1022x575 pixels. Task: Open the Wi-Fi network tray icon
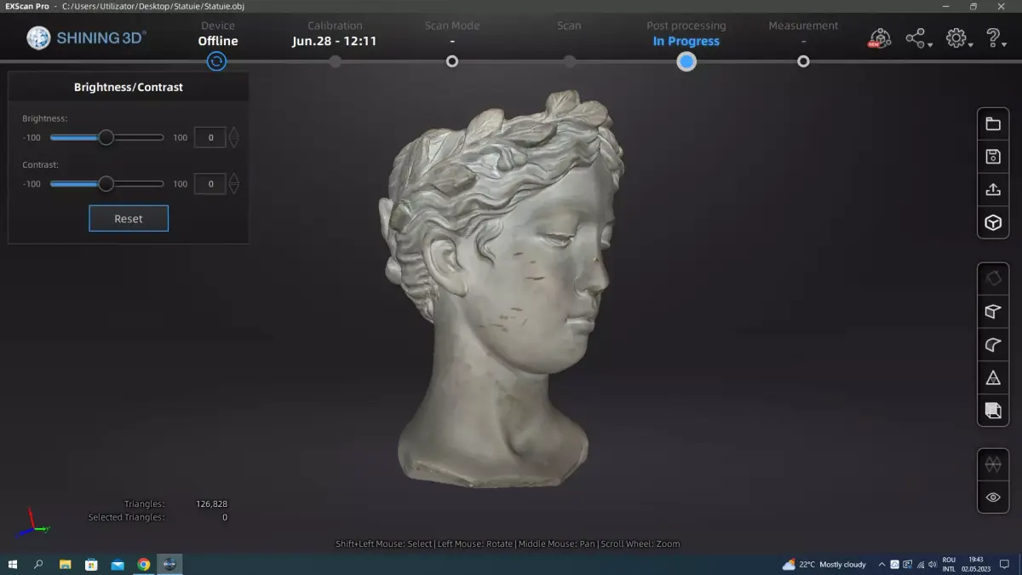(921, 564)
